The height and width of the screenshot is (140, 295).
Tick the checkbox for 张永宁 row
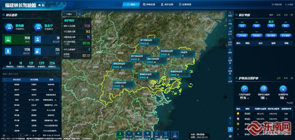tap(5, 90)
